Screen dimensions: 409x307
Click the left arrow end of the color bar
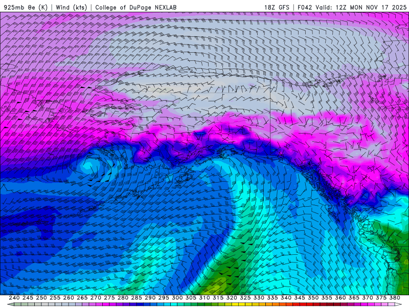tap(11, 304)
